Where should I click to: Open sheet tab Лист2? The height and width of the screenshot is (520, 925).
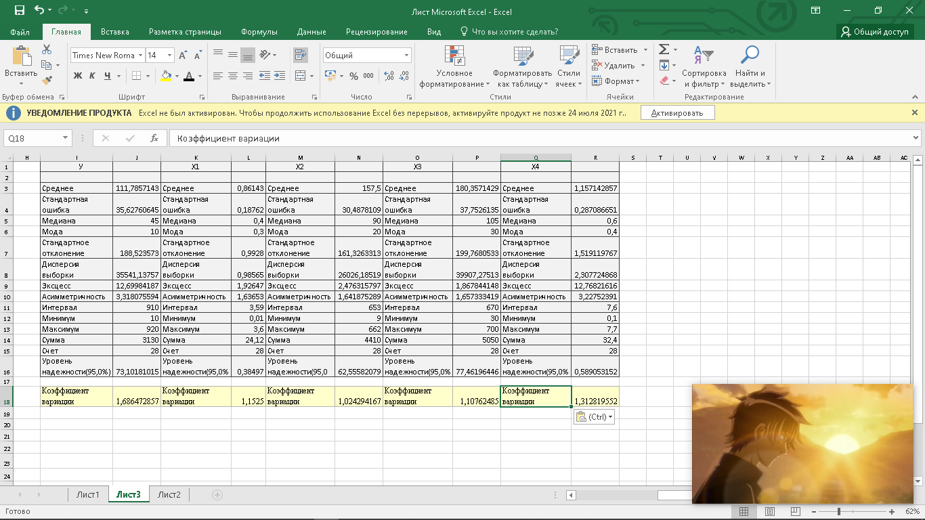point(169,495)
